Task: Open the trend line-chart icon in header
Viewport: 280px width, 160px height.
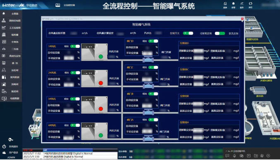Action: coord(242,4)
